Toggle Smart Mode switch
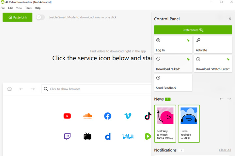Screen dimensions: 235x156 (40, 17)
